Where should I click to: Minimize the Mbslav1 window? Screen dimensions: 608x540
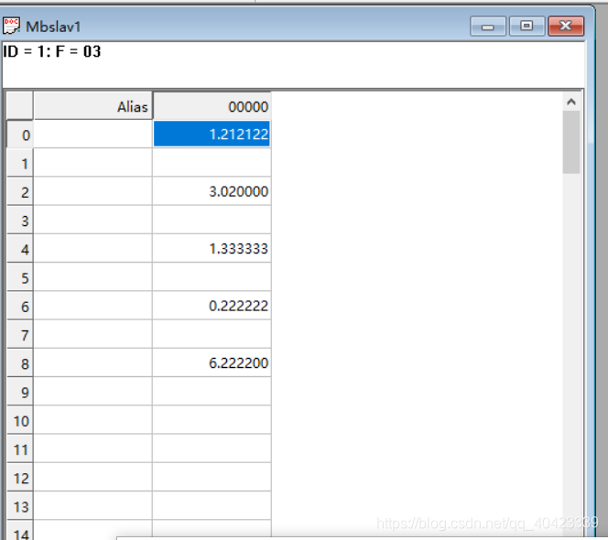[x=488, y=26]
